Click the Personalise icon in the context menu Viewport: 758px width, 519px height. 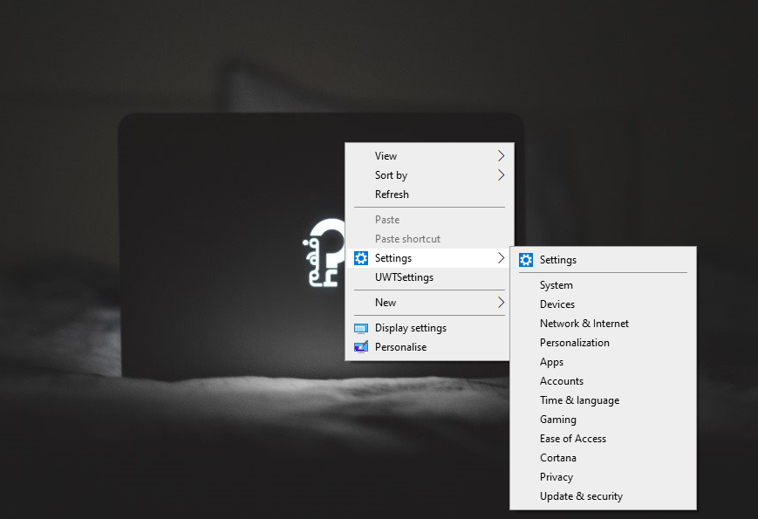pos(361,347)
